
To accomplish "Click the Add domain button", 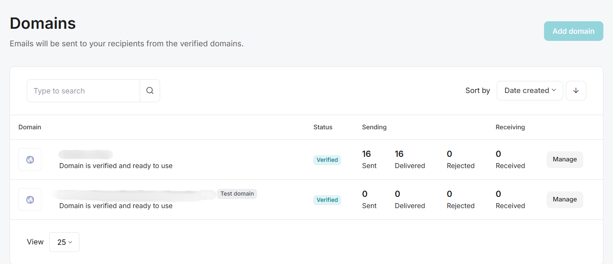I will [573, 31].
